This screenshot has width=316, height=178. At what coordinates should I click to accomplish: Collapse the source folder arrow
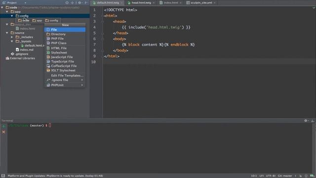click(7, 33)
